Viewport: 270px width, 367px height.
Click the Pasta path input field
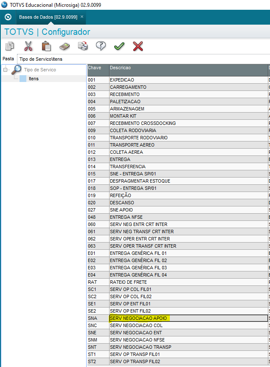[x=143, y=59]
